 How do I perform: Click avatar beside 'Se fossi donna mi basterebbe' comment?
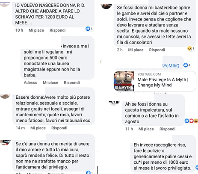coord(106,6)
